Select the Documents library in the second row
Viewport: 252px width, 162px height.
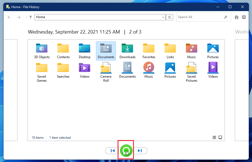(127, 71)
